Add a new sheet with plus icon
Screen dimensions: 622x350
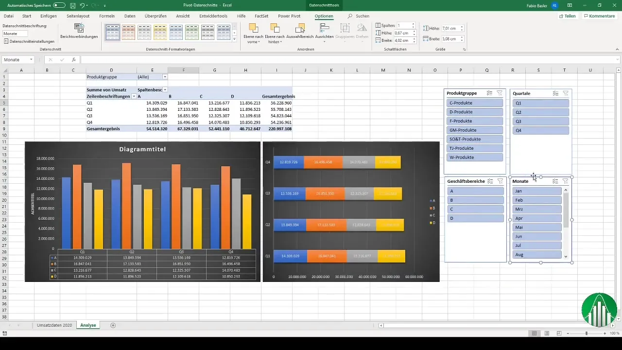pos(113,325)
